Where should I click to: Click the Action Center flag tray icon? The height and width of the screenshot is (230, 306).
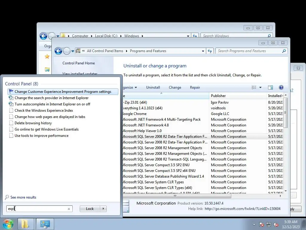pyautogui.click(x=261, y=224)
